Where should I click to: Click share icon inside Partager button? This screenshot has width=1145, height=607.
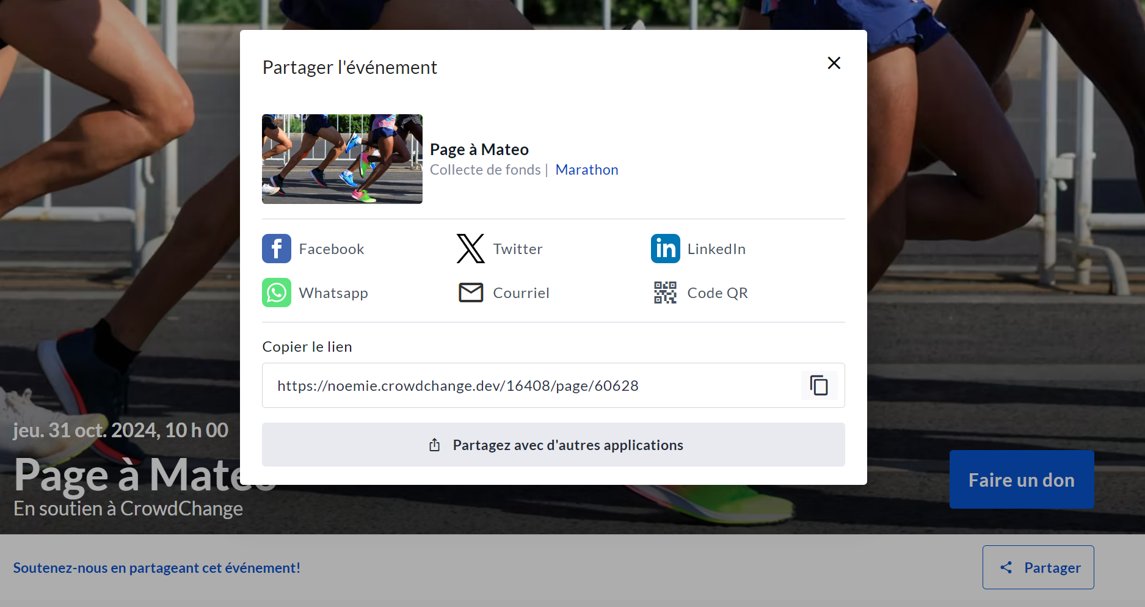pyautogui.click(x=1006, y=567)
